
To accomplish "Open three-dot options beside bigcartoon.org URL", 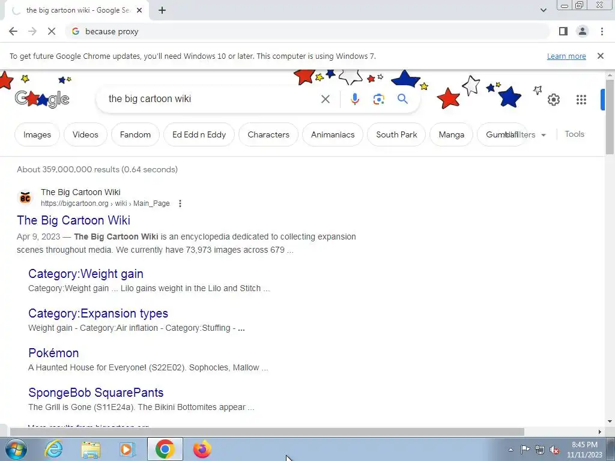I will 180,203.
